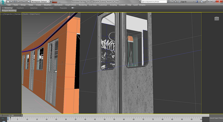Click the Polygon Modeling panel button
The height and width of the screenshot is (122, 223).
tap(9, 11)
